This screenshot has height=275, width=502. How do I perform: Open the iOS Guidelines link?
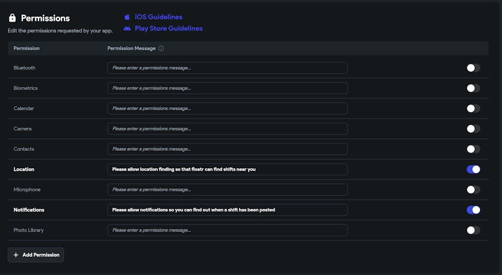(158, 17)
